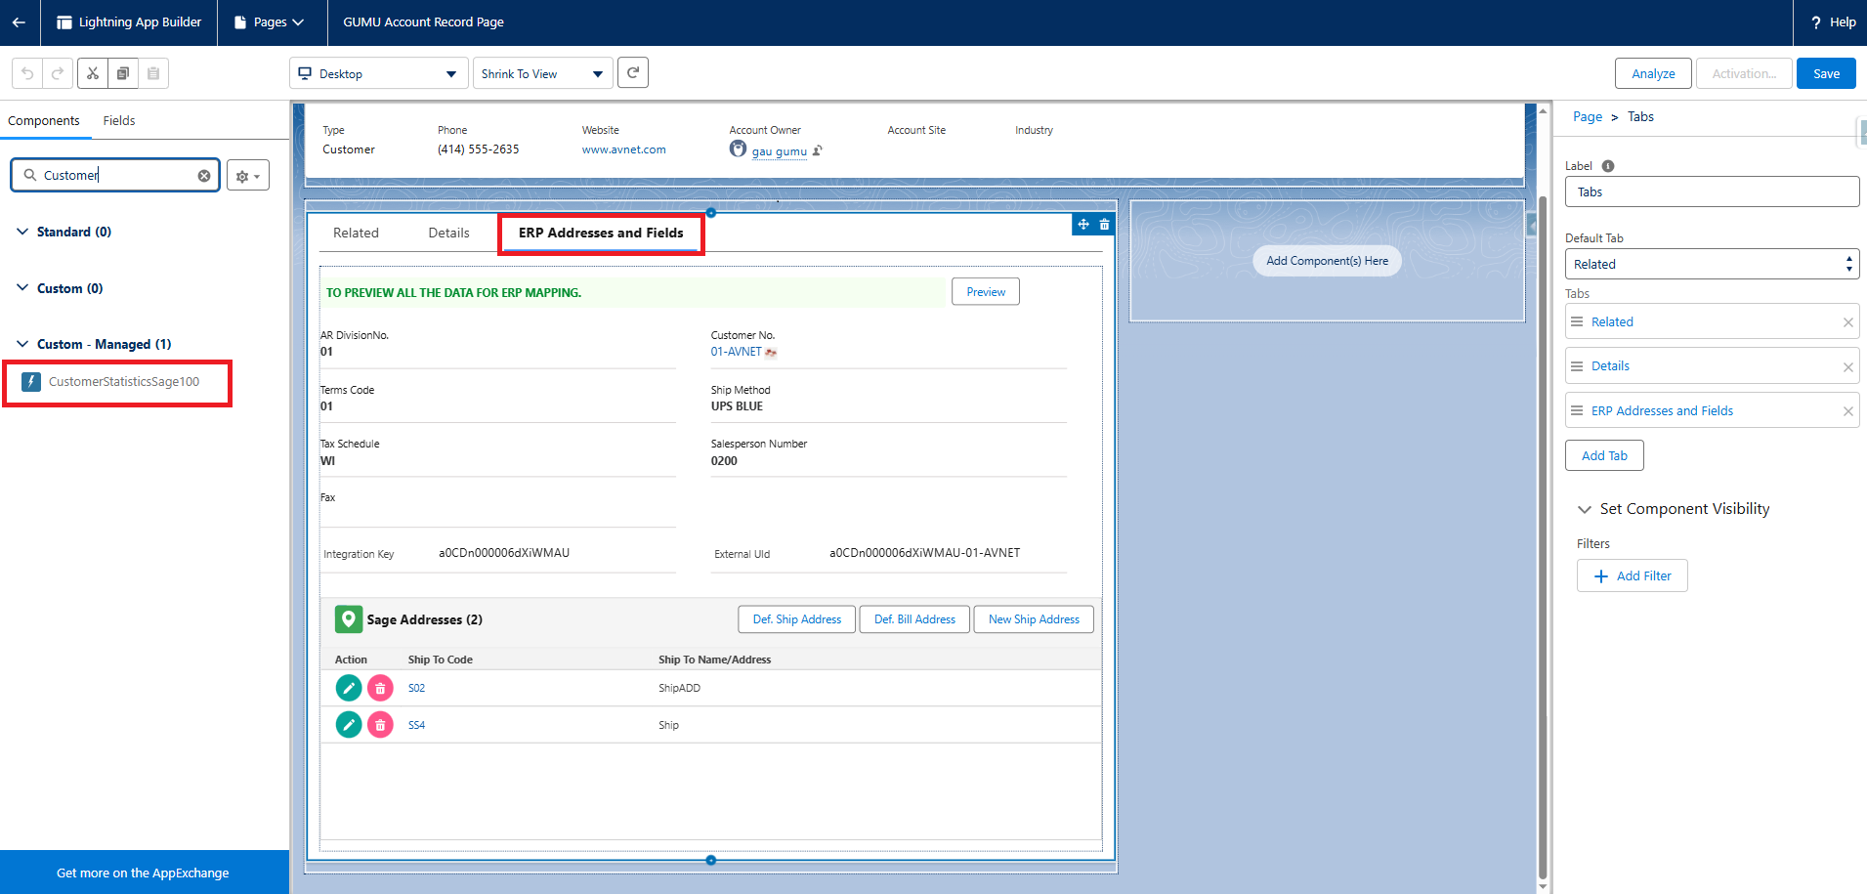Collapse the Custom - Managed (1) section

[22, 344]
